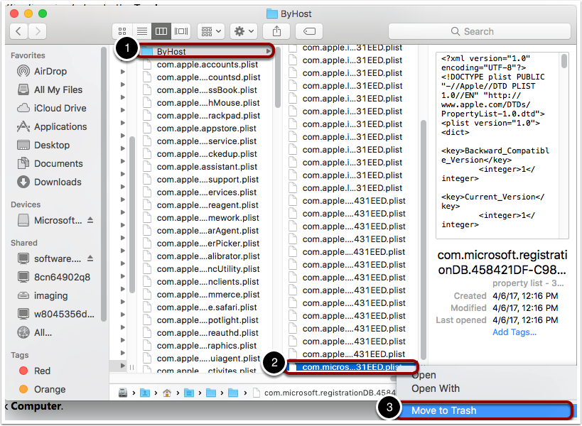Open Desktop from sidebar
Image resolution: width=582 pixels, height=426 pixels.
point(52,145)
